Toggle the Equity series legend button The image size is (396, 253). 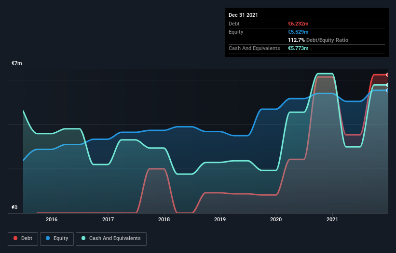click(57, 239)
